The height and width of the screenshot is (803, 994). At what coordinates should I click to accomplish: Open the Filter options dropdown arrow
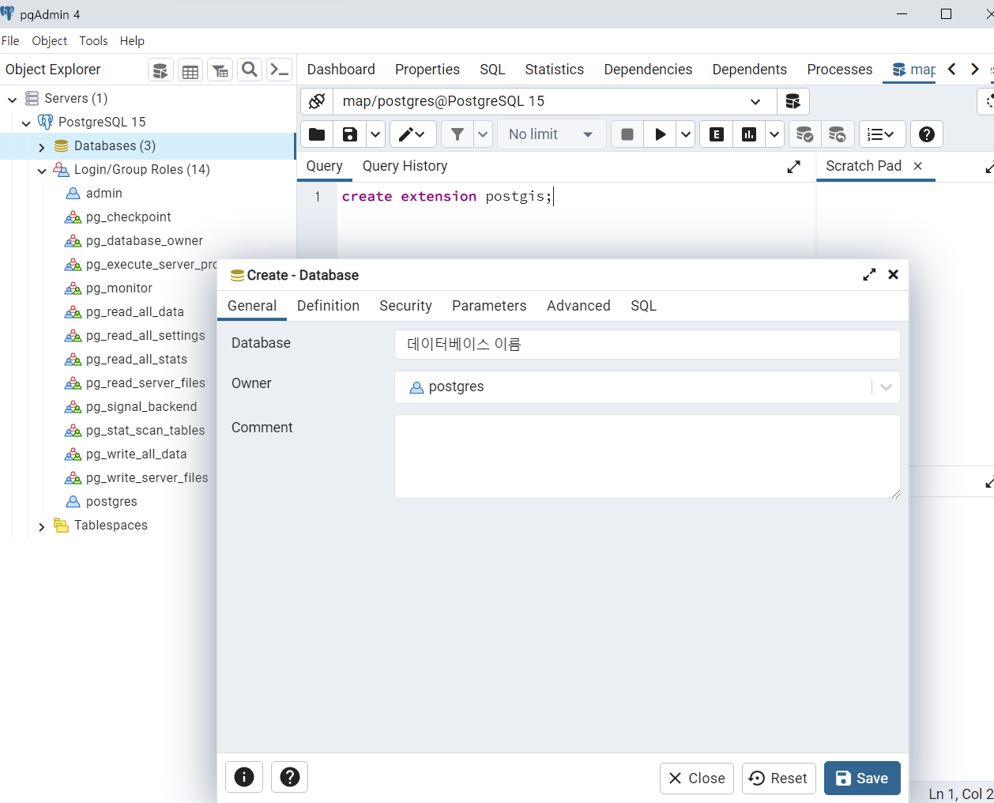coord(484,134)
